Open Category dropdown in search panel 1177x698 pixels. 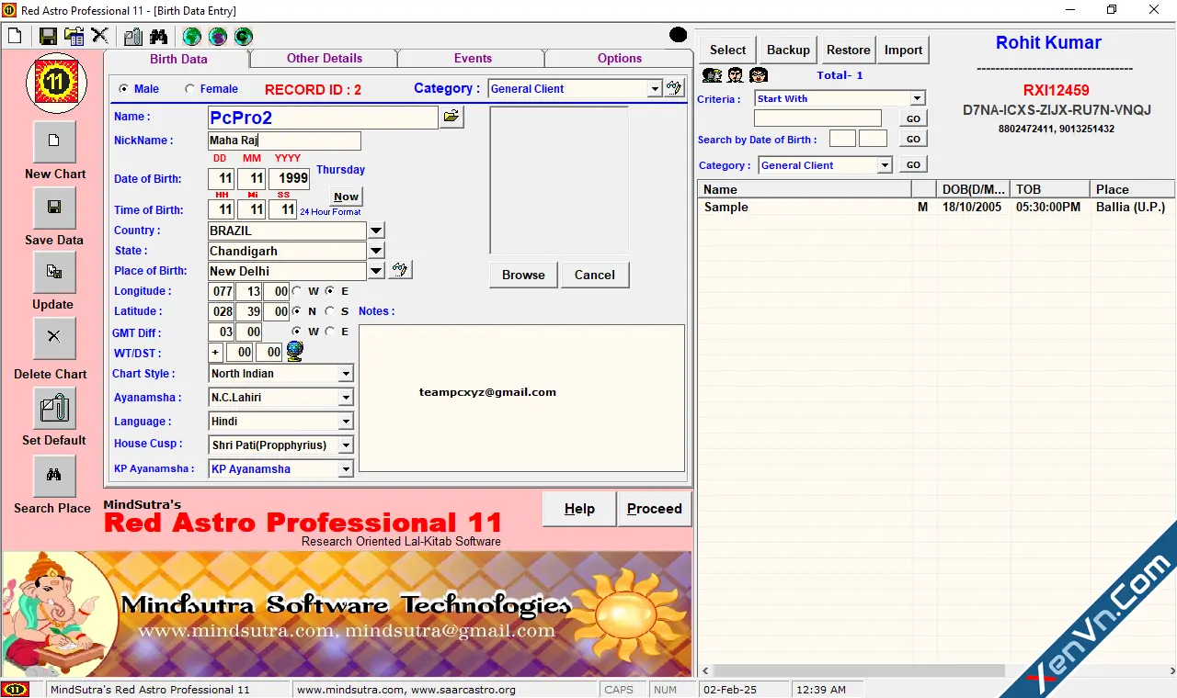pyautogui.click(x=885, y=165)
